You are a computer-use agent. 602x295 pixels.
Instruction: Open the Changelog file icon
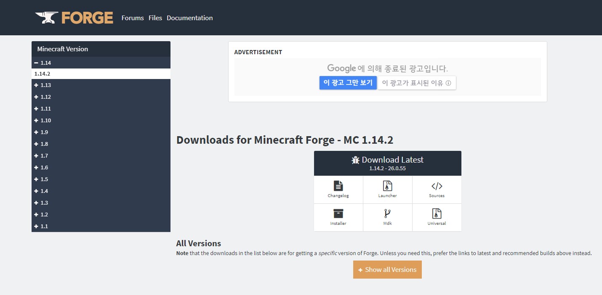tap(338, 186)
